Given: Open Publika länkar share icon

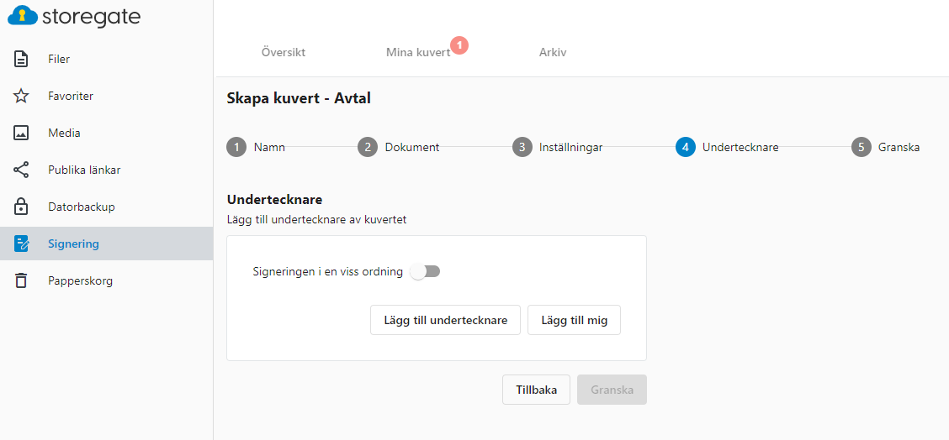Looking at the screenshot, I should tap(21, 170).
